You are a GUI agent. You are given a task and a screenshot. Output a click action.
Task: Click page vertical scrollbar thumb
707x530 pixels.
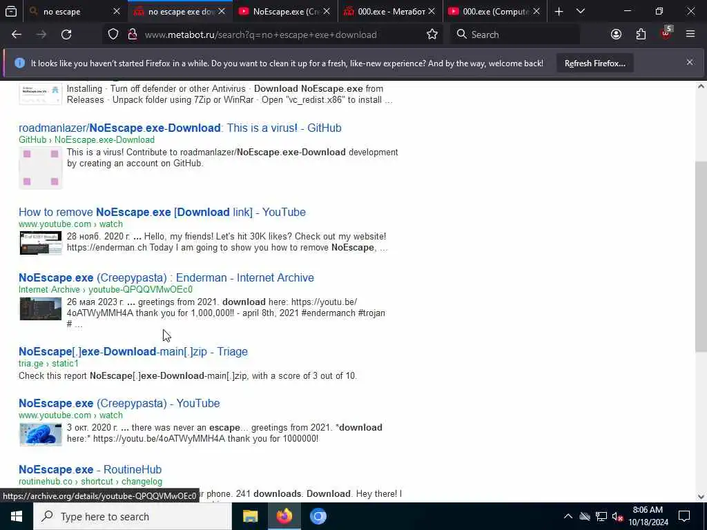click(x=701, y=257)
